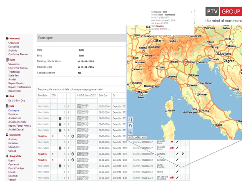The image size is (246, 187).
Task: Open Conferma Rientro under Movimenti
Action: [18, 54]
